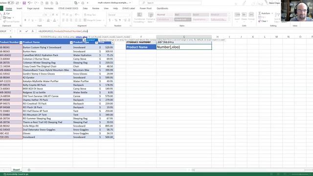Screen dimensions: 313x176
Task: Click Accessibility status in status bar
Action: click(x=16, y=174)
